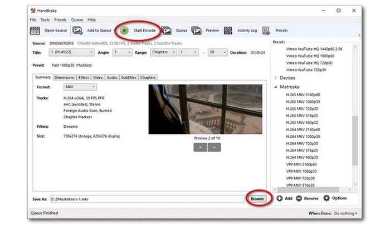Select Vimeo YouTube HQ 1440p60 2.5K preset
The image size is (390, 225).
click(314, 49)
